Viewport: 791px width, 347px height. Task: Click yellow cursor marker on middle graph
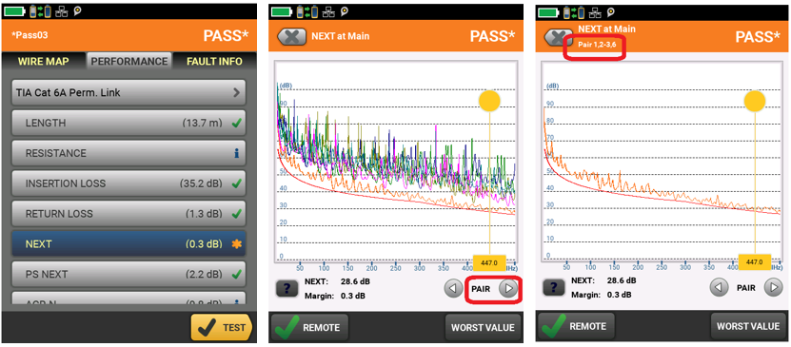[x=489, y=101]
